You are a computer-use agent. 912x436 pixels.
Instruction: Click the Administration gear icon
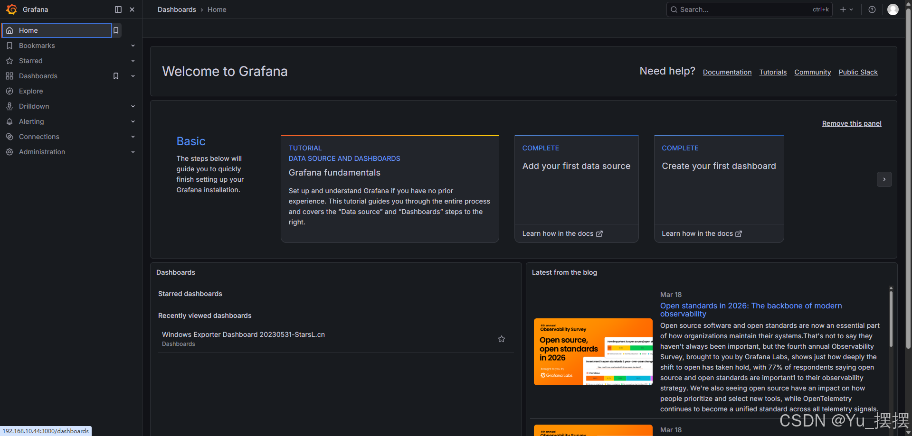(9, 152)
